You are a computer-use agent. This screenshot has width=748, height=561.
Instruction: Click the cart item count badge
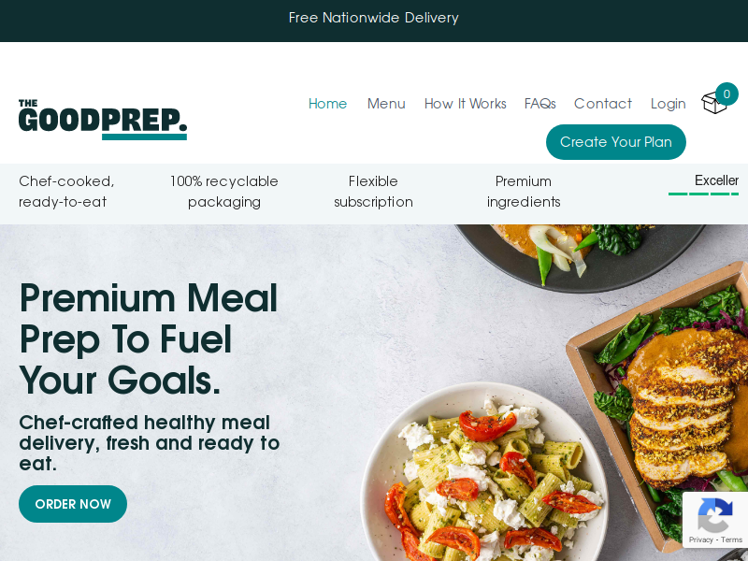[726, 94]
